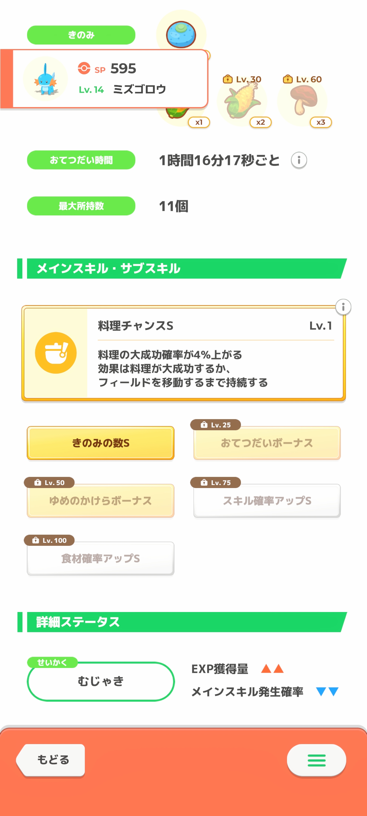The image size is (367, 816).
Task: Open main skill info icon
Action: [x=343, y=307]
